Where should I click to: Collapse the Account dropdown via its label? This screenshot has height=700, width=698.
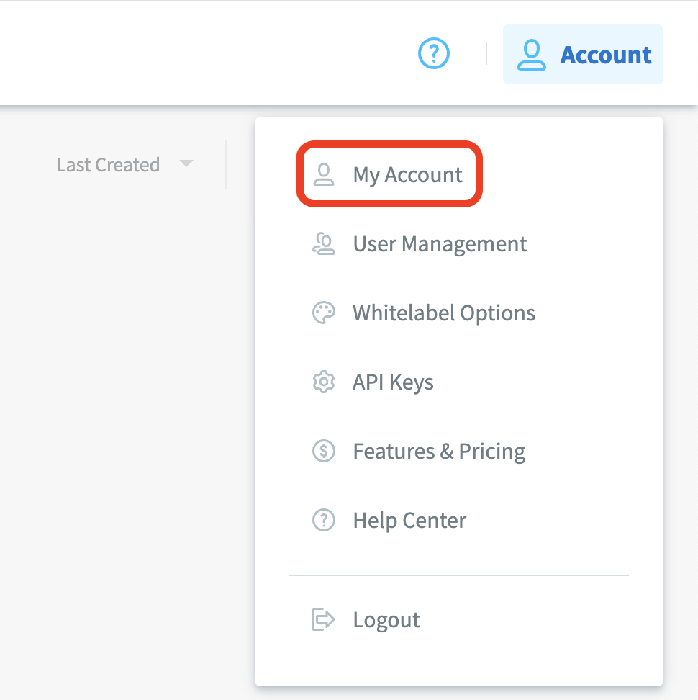(606, 55)
